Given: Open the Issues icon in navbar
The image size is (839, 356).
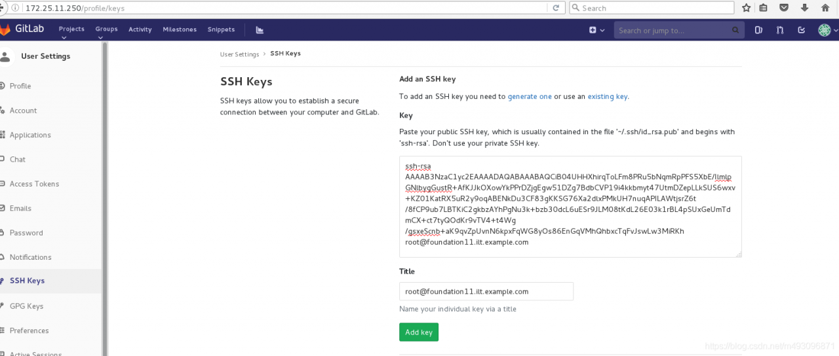Looking at the screenshot, I should (x=758, y=30).
